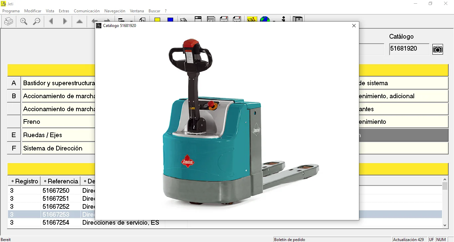Select the print icon in the toolbar
This screenshot has height=242, width=454.
click(9, 21)
